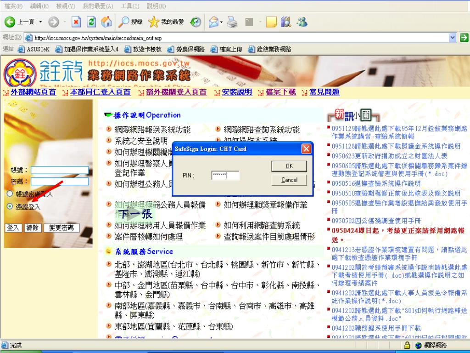Select the 帳號密碼登入 radio button
This screenshot has height=353, width=470.
tap(10, 194)
